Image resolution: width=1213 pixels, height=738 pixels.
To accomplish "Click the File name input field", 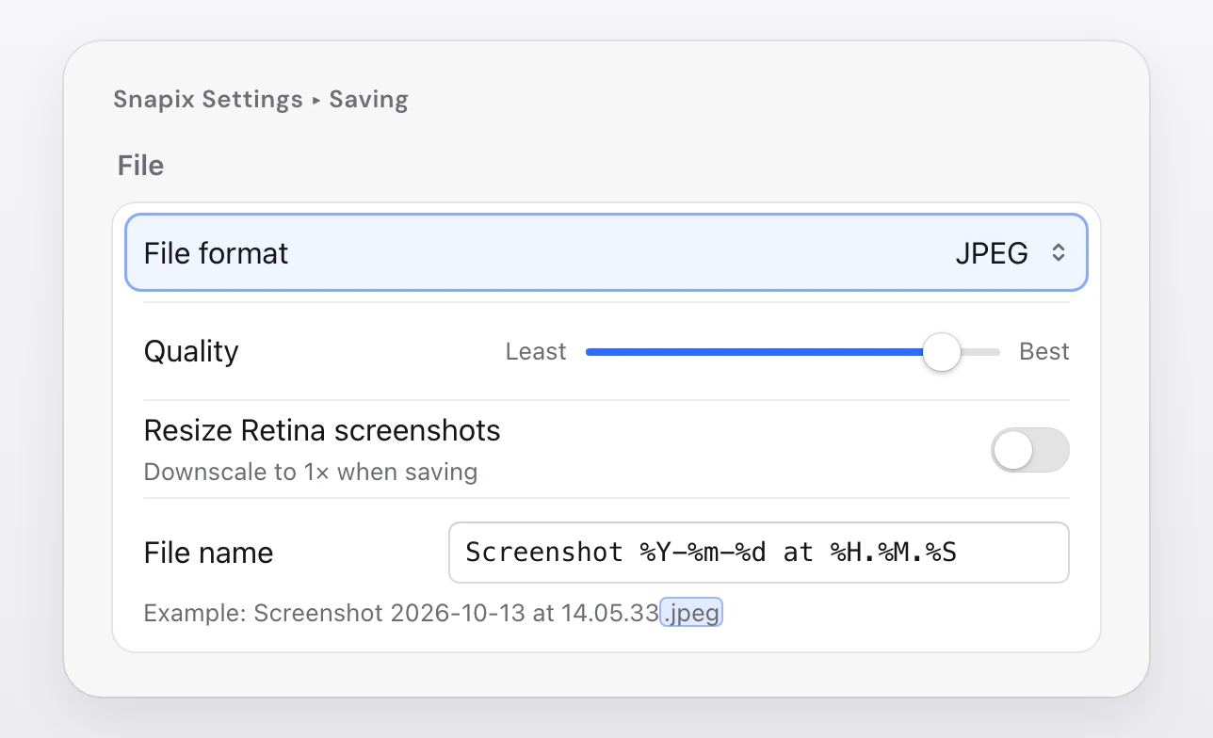I will 759,553.
